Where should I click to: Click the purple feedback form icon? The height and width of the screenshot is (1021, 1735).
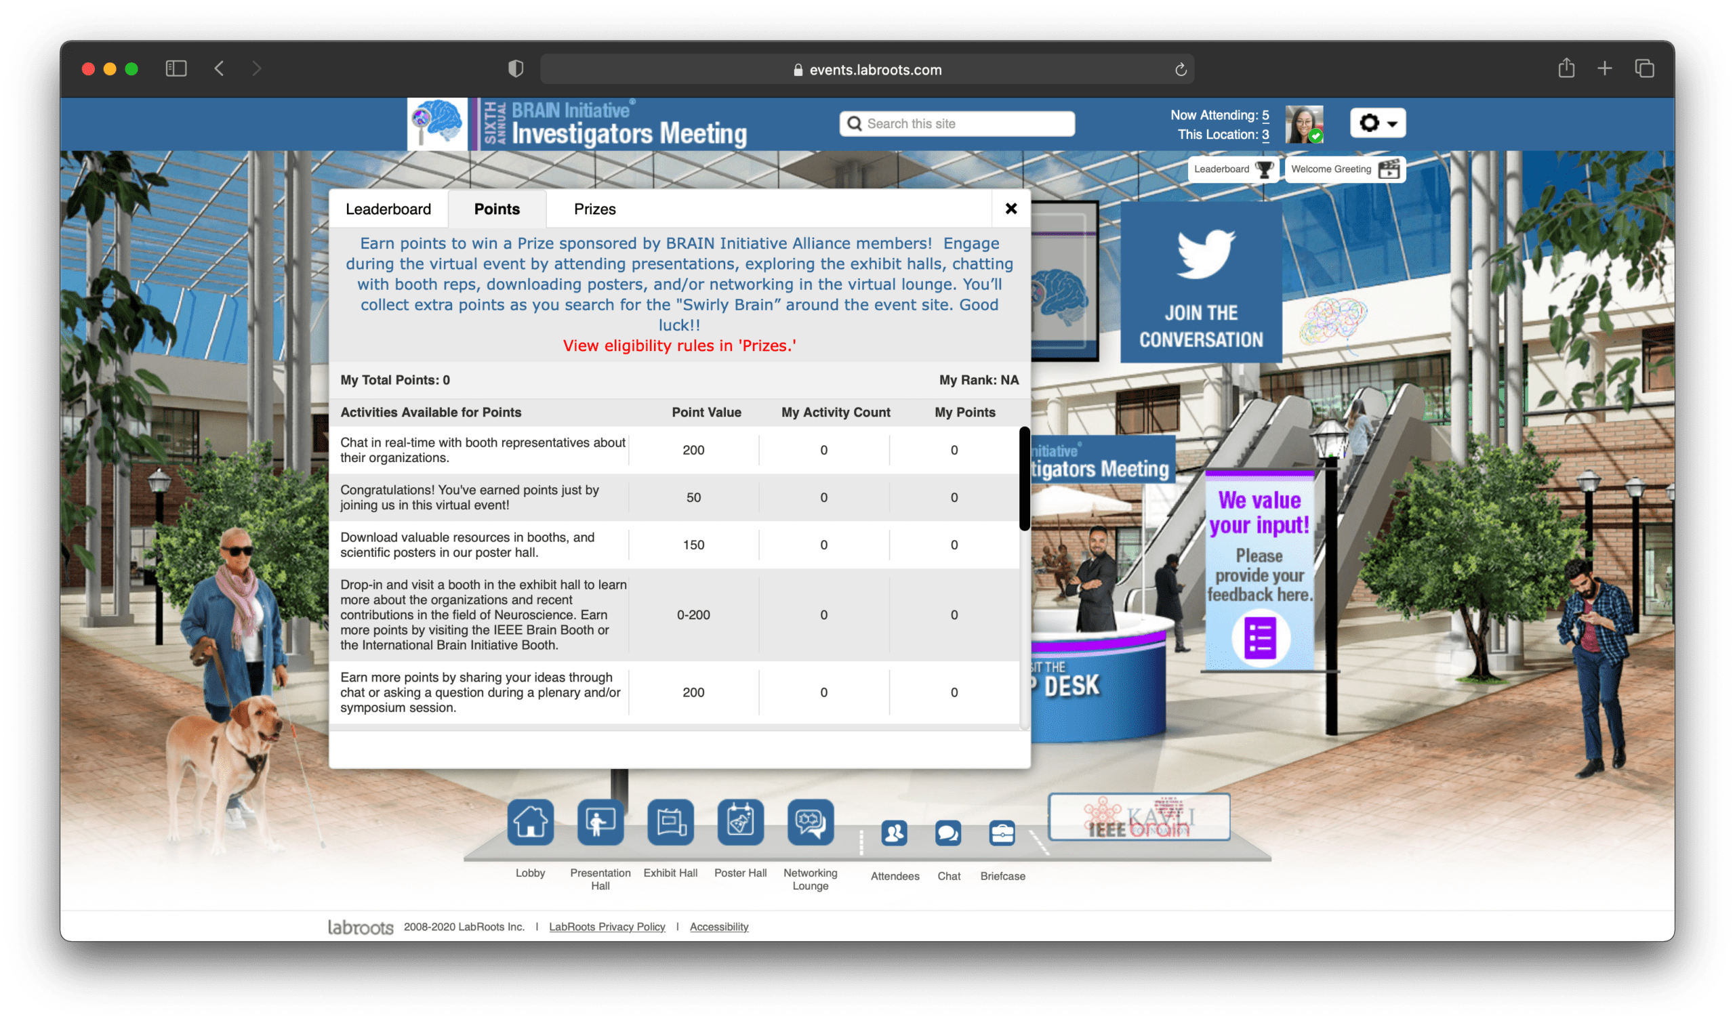pyautogui.click(x=1260, y=638)
